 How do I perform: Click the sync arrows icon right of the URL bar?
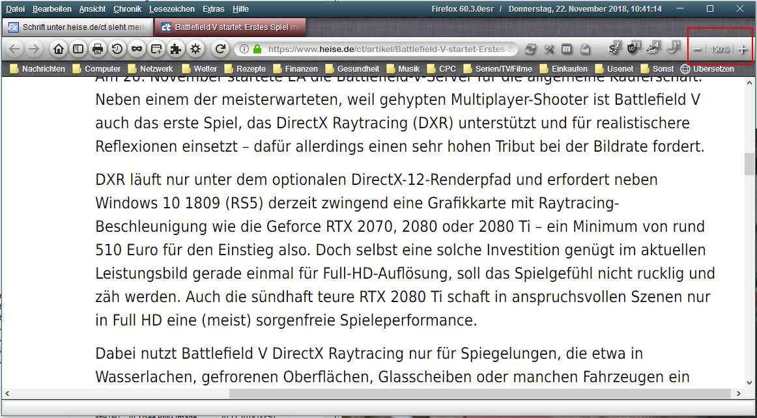pyautogui.click(x=530, y=49)
